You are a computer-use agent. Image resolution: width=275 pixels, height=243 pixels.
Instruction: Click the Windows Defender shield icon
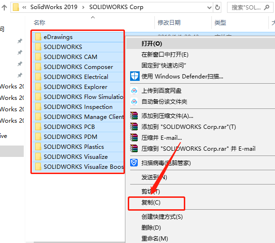tap(135, 76)
